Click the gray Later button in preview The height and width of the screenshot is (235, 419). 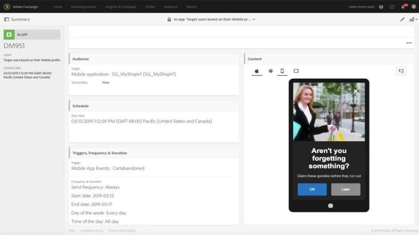click(x=345, y=189)
